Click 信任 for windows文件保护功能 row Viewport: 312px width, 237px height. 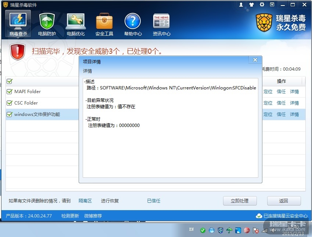tap(281, 114)
